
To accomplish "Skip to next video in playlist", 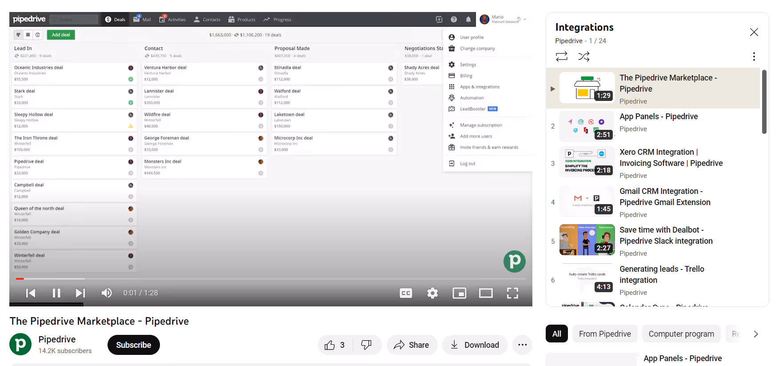I will point(80,293).
